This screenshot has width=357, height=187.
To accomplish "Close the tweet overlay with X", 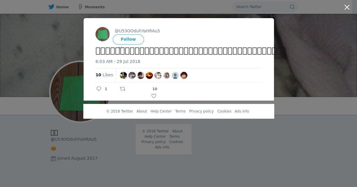I will pos(347,7).
